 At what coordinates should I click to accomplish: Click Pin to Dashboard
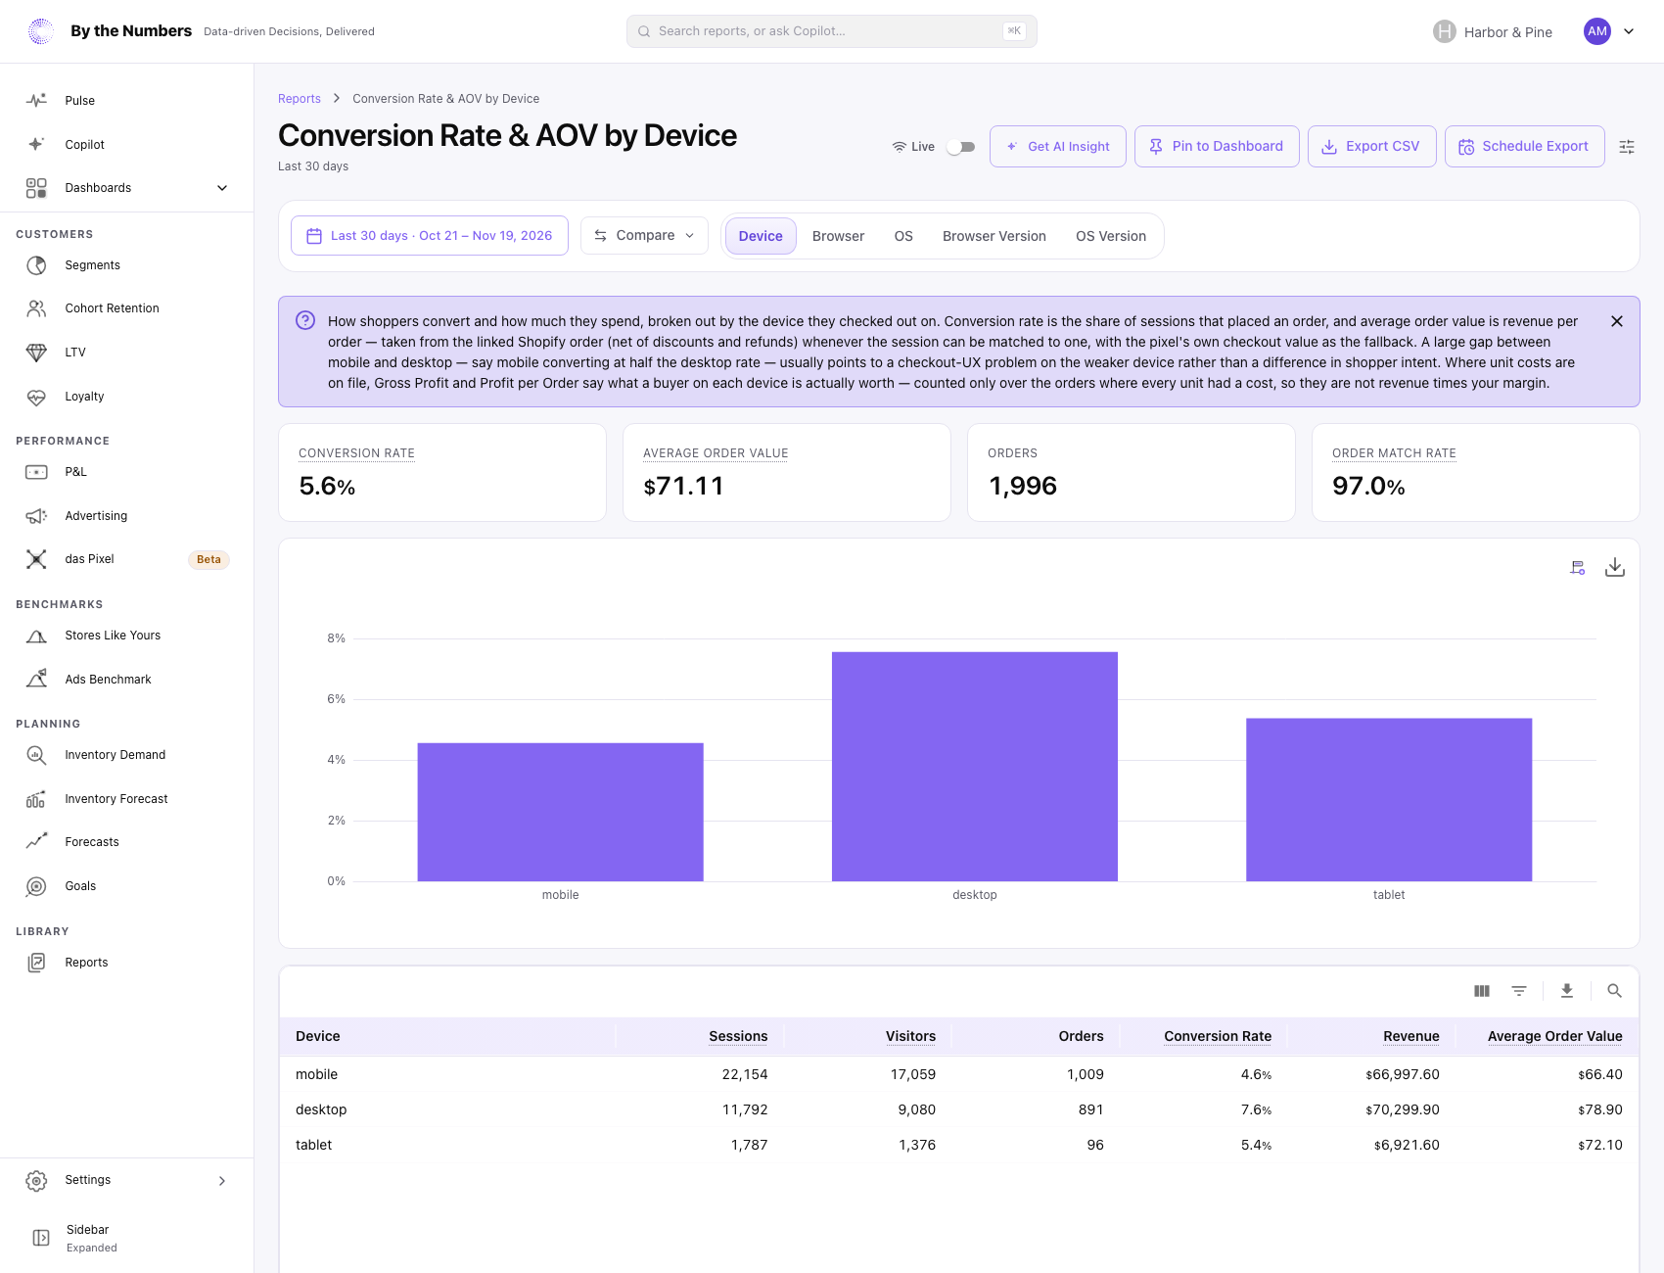tap(1217, 147)
